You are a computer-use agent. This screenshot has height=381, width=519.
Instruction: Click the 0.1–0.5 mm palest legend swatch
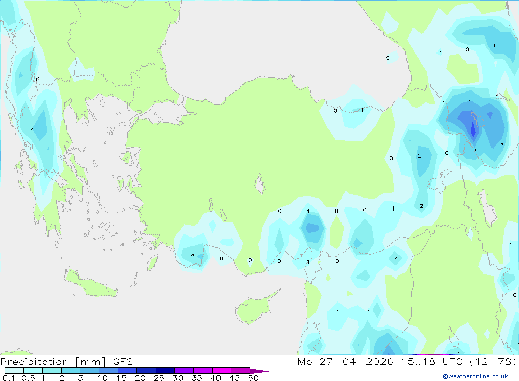(14, 371)
